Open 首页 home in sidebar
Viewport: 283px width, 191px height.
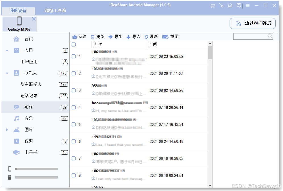pos(35,39)
